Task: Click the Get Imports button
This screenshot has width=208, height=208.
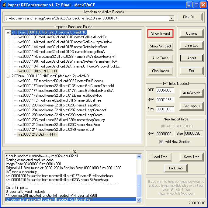Action: [x=191, y=106]
